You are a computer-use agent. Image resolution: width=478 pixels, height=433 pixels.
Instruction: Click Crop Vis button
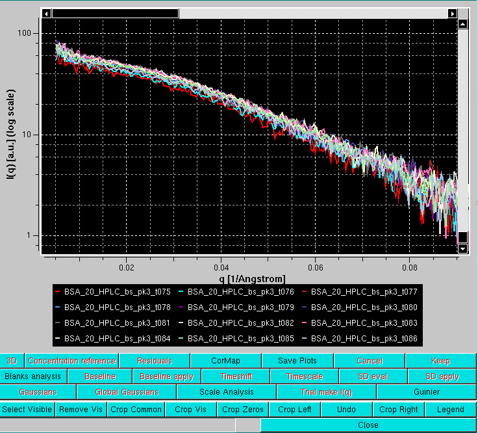(190, 409)
